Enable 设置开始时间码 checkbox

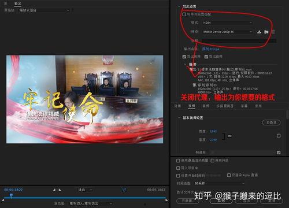pos(178,176)
